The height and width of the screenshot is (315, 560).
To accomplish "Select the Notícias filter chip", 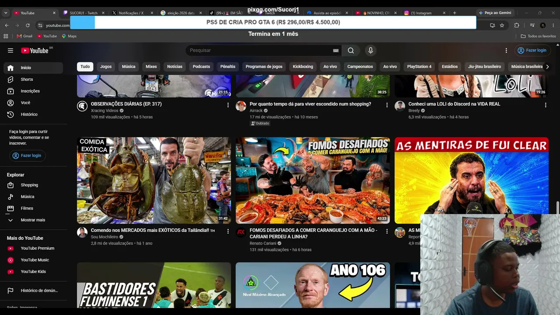I will (175, 66).
